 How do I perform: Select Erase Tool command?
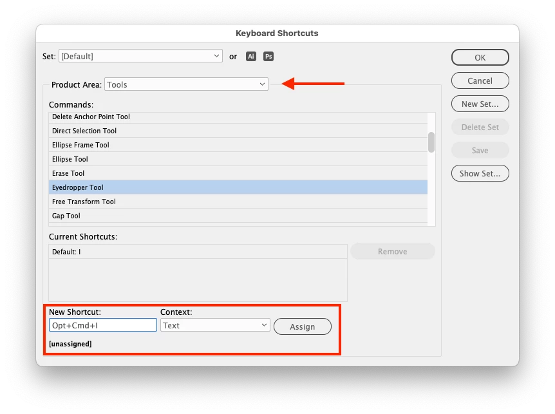click(x=238, y=173)
